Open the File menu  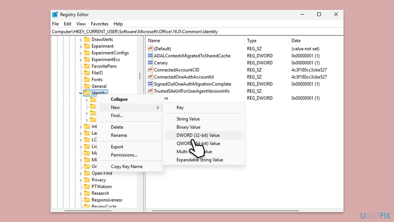[x=55, y=24]
